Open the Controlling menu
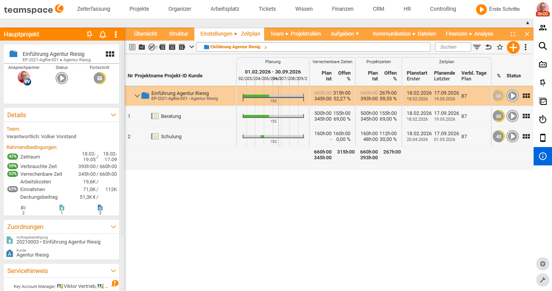Screen dimensions: 552x291 click(443, 9)
